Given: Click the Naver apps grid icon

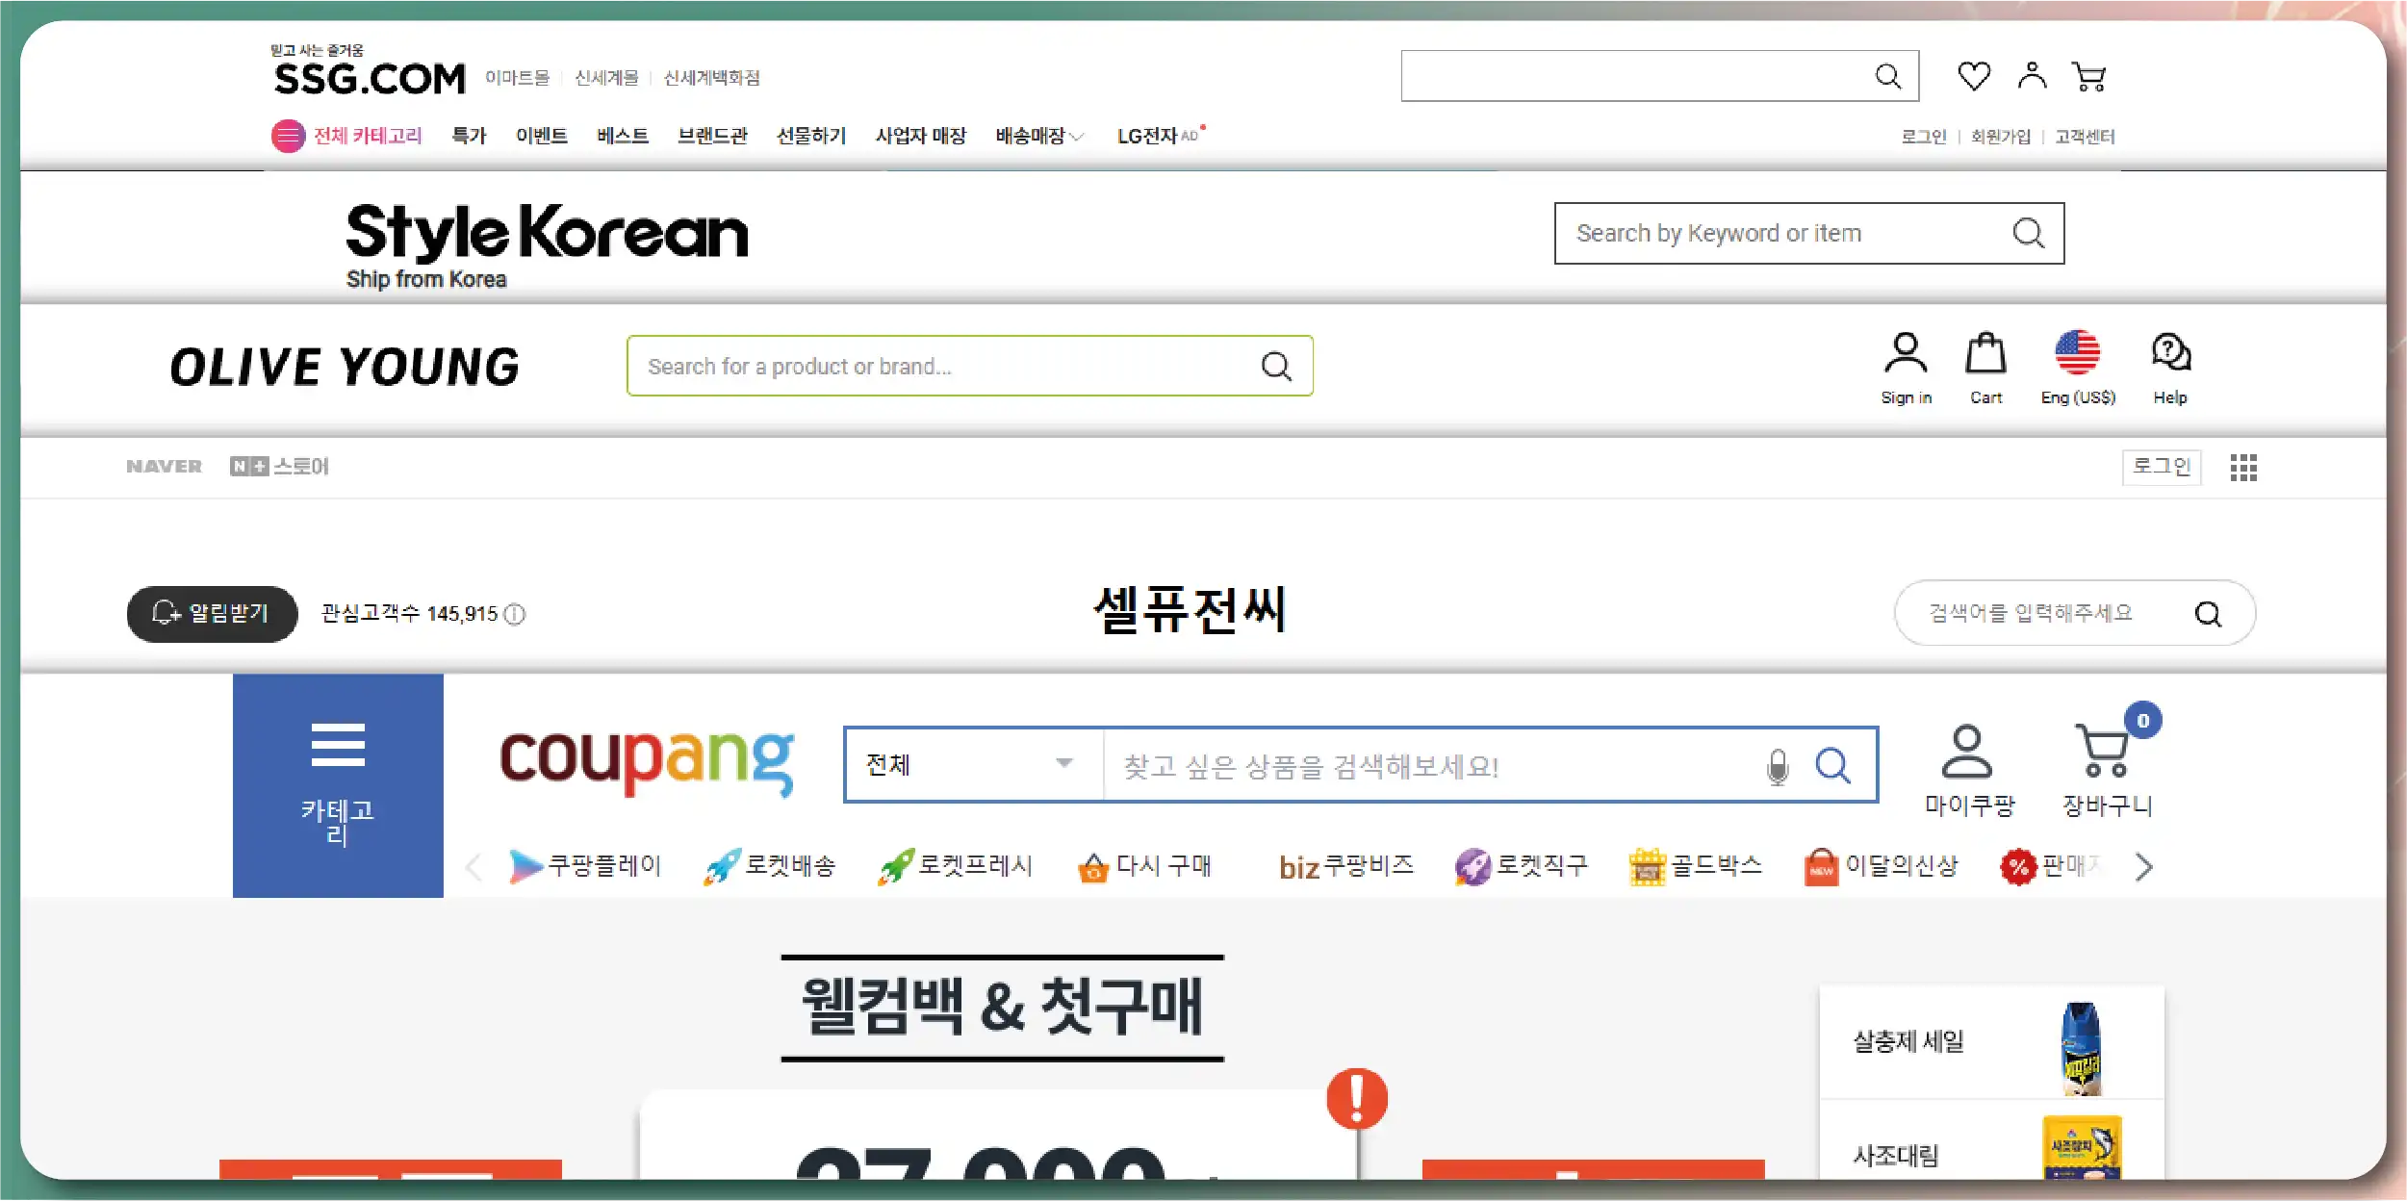Looking at the screenshot, I should pyautogui.click(x=2243, y=468).
